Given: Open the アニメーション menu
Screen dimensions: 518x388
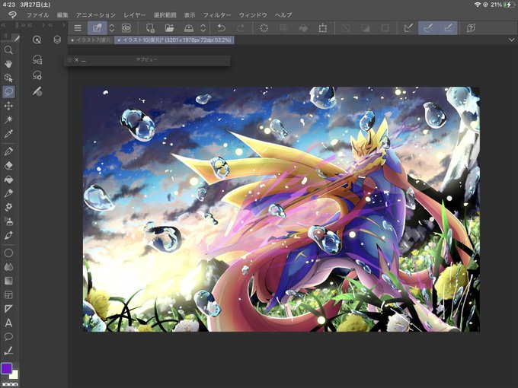Looking at the screenshot, I should click(x=96, y=15).
